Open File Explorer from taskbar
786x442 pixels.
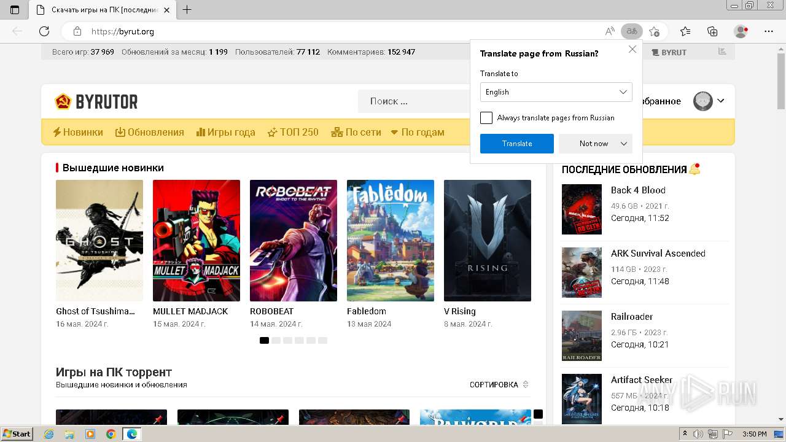(x=69, y=434)
